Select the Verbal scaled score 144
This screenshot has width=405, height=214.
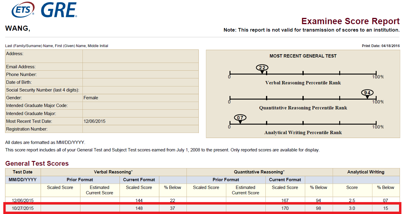139,201
